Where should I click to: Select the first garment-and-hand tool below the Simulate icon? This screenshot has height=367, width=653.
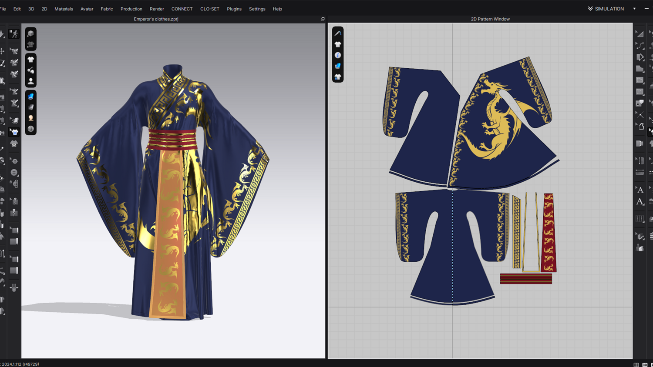coord(14,51)
